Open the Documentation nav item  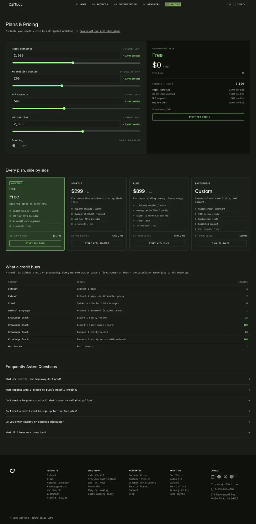click(125, 5)
